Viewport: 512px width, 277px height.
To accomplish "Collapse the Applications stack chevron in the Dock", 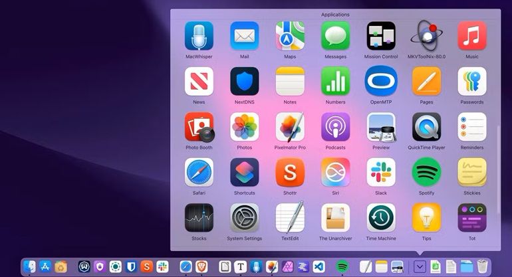I will [x=420, y=266].
